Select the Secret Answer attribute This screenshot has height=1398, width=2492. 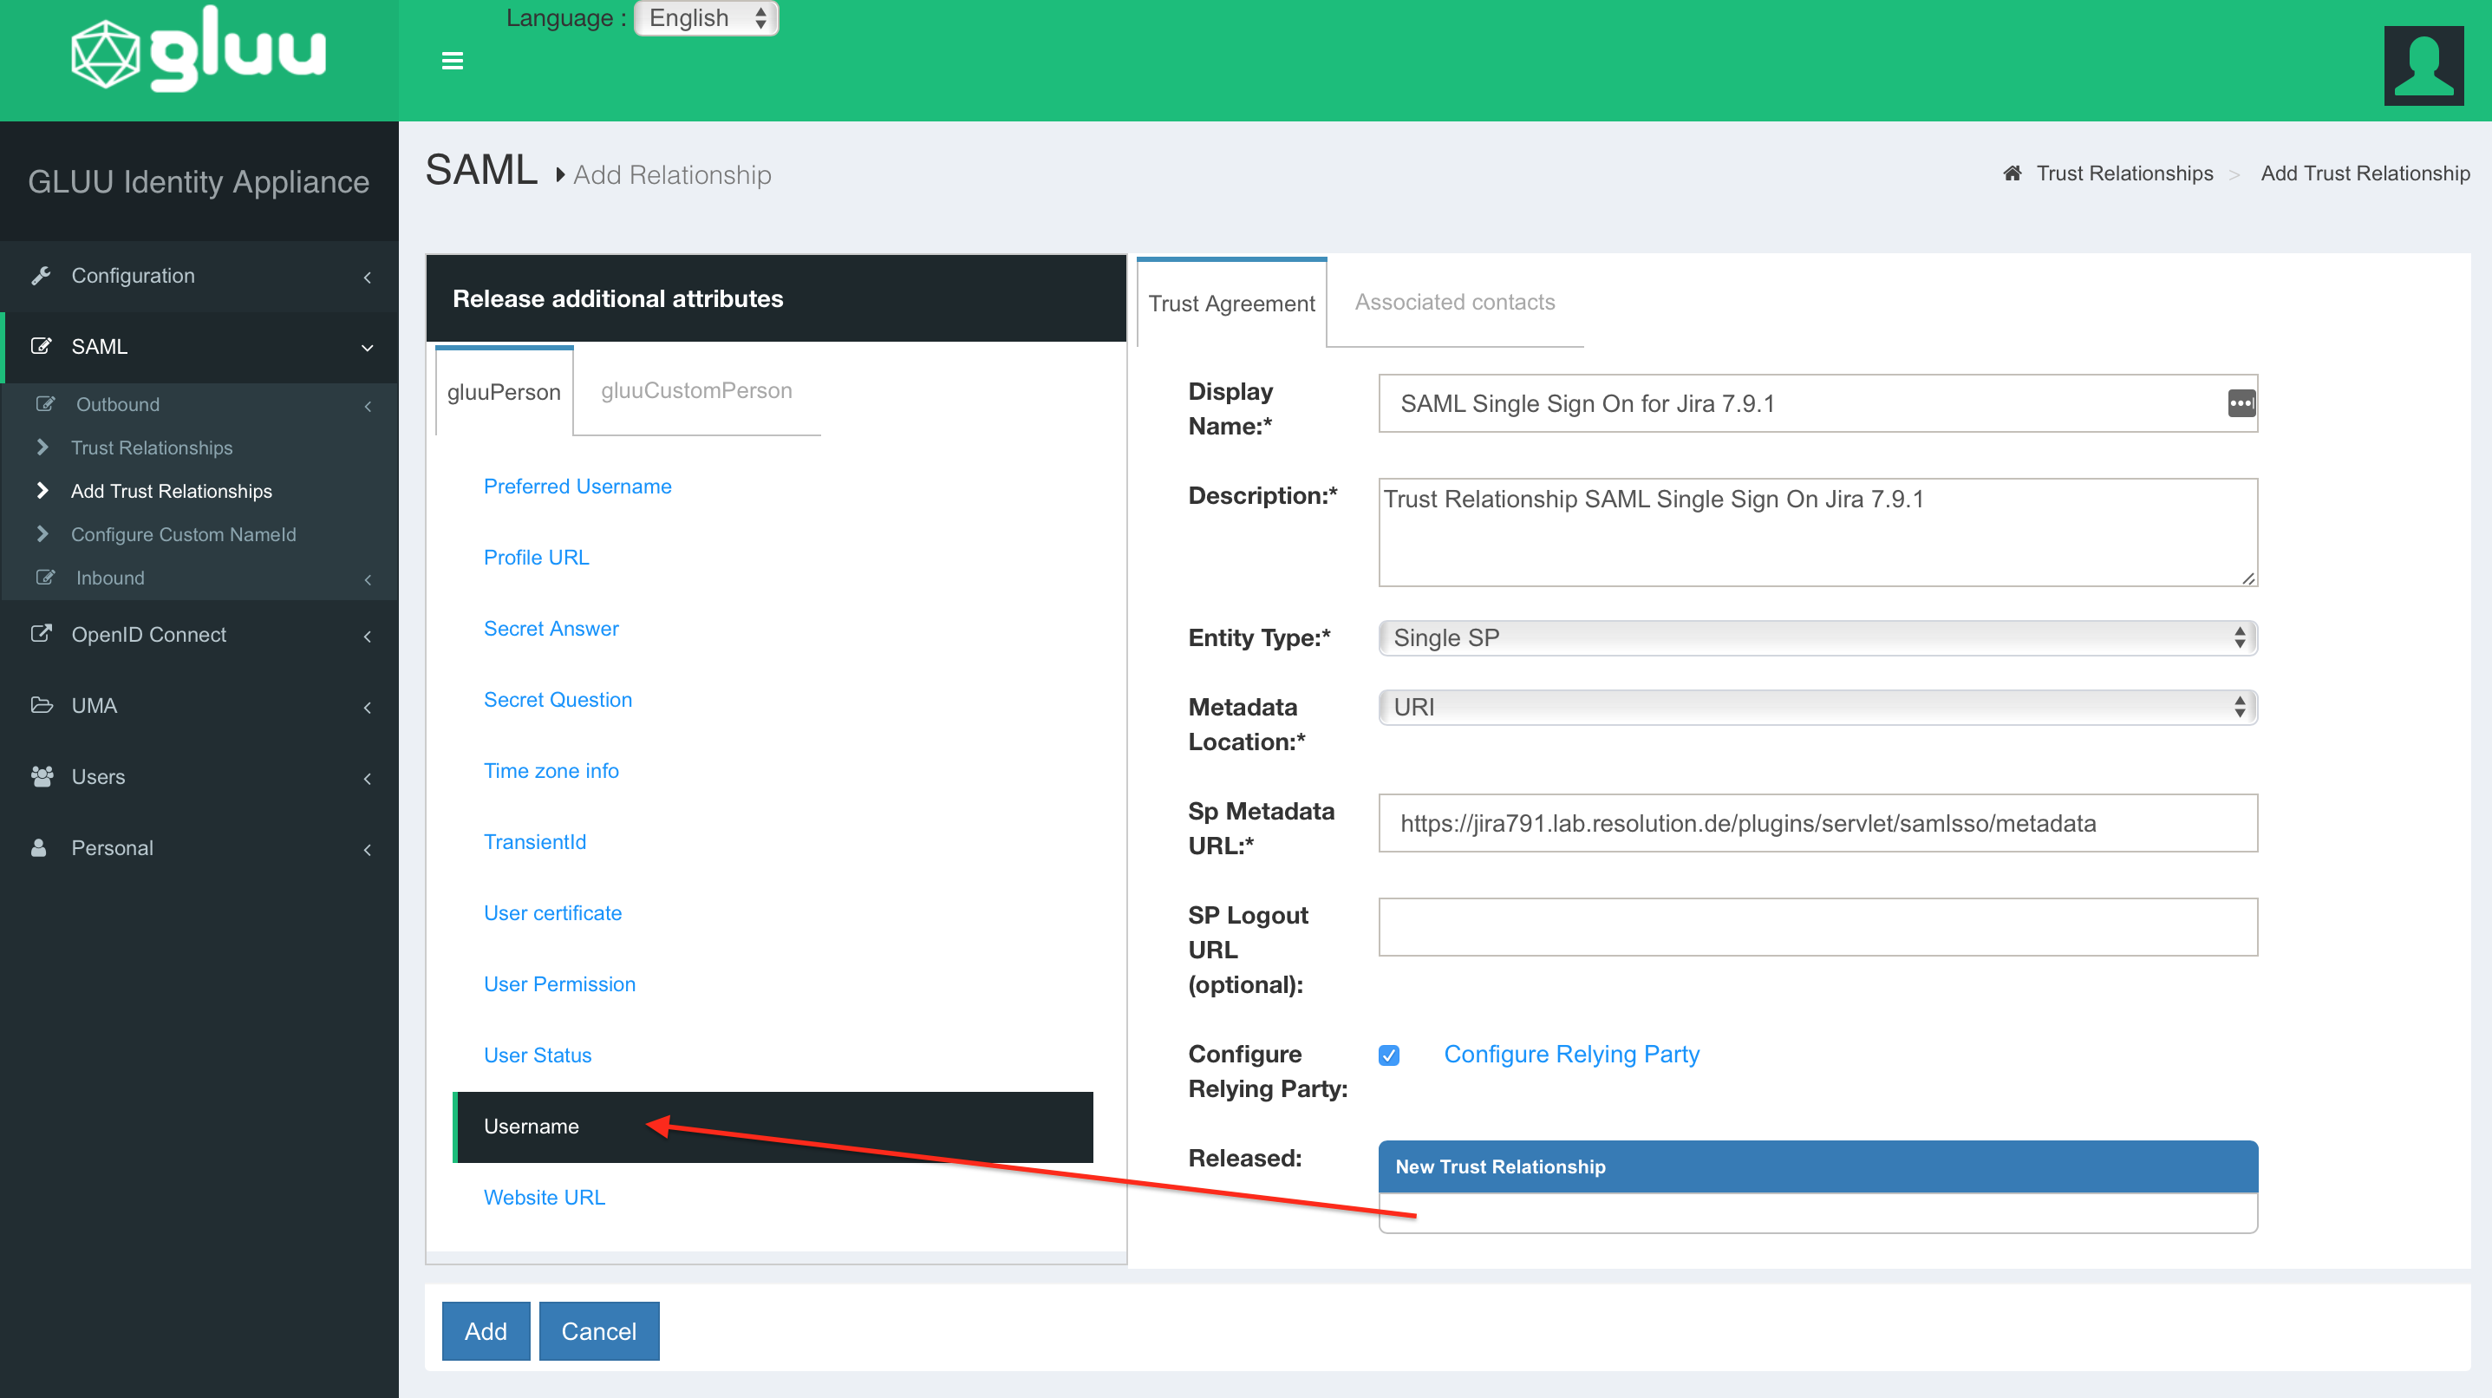pos(551,628)
